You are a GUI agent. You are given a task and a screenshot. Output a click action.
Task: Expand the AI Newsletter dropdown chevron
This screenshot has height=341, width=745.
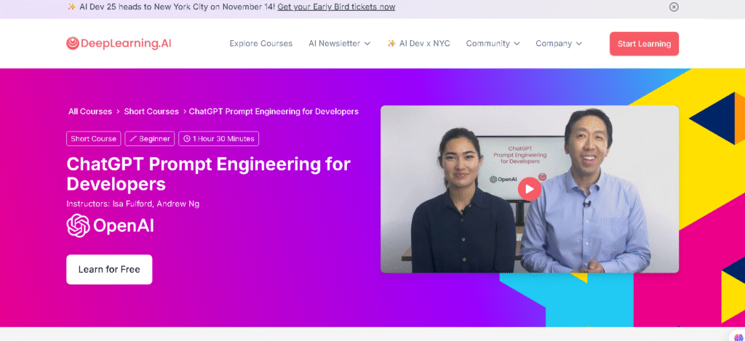[367, 44]
